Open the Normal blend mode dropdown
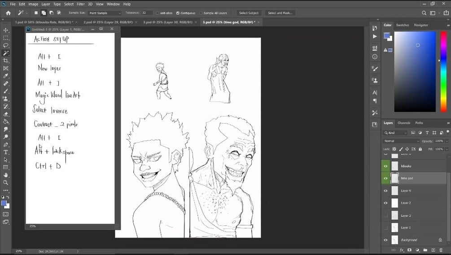The height and width of the screenshot is (255, 451). click(402, 141)
